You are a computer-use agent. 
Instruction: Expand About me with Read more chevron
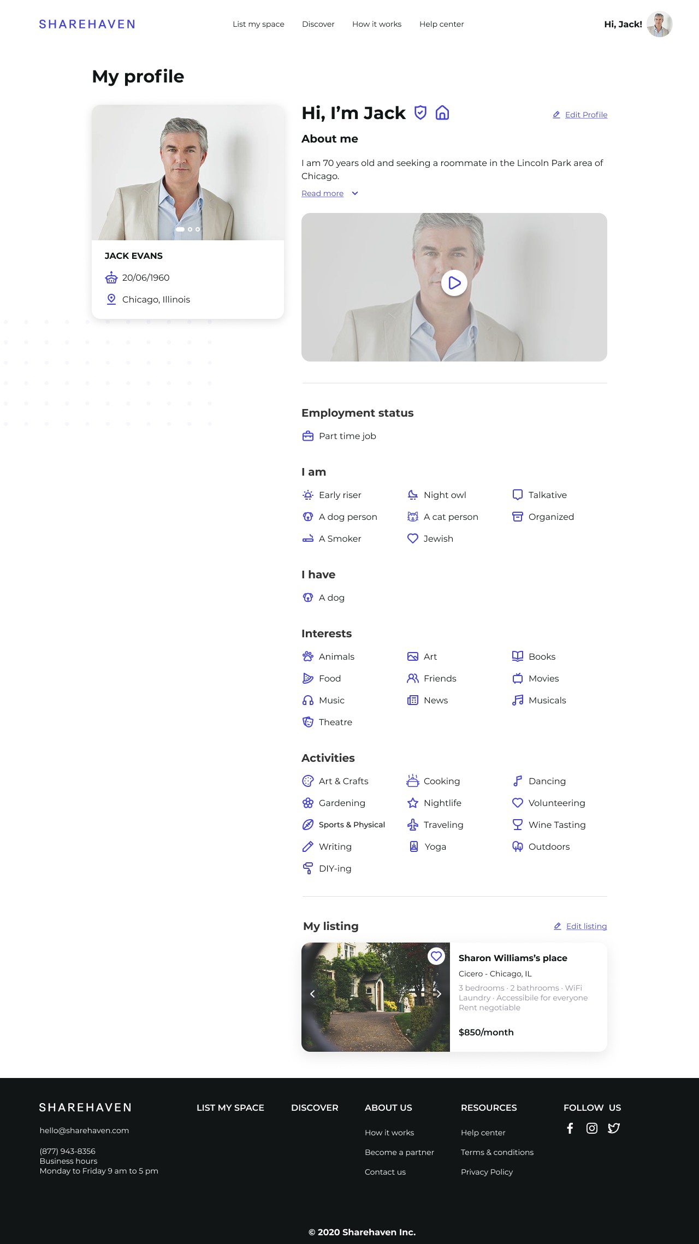point(355,193)
